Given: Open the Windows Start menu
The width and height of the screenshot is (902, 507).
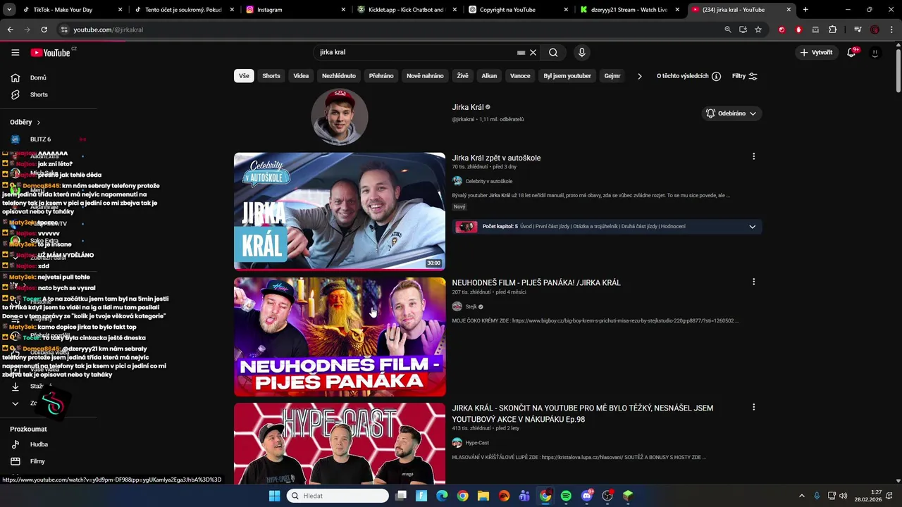Looking at the screenshot, I should [274, 496].
